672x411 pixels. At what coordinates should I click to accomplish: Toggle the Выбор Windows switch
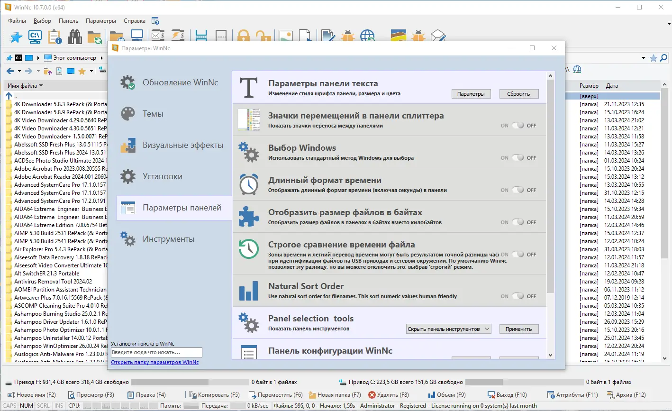click(518, 158)
